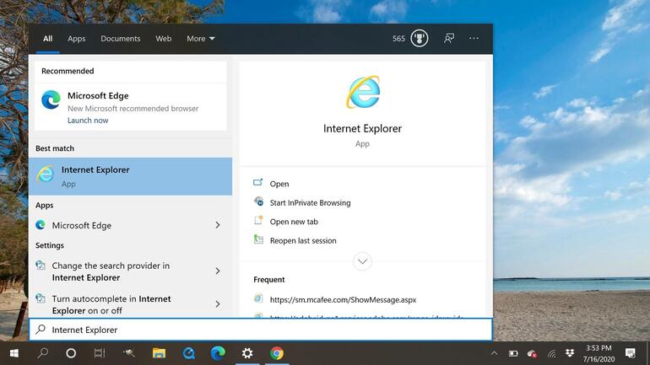The width and height of the screenshot is (650, 365).
Task: Launch Google Chrome from taskbar
Action: (277, 353)
